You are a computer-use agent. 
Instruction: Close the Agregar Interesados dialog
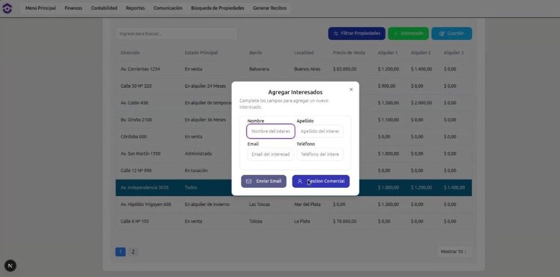point(351,89)
